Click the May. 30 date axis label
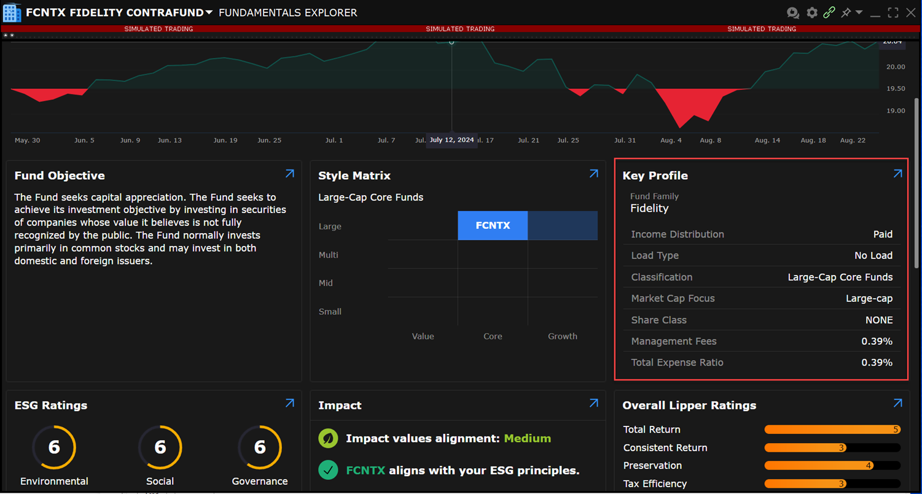The width and height of the screenshot is (922, 494). coord(28,141)
